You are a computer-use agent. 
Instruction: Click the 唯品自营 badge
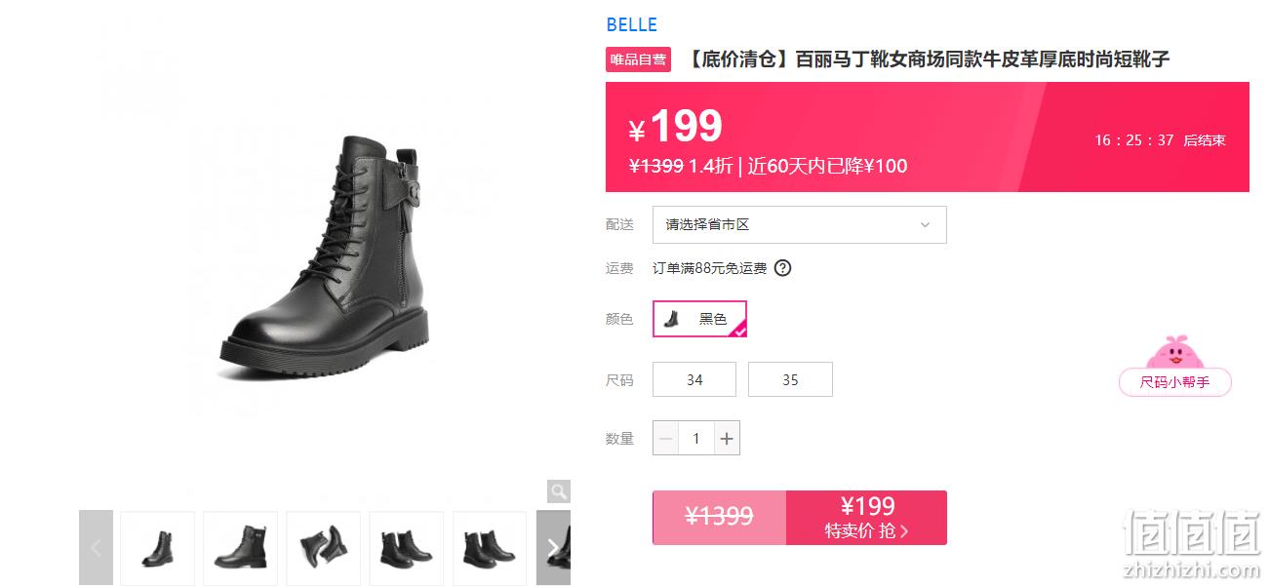639,59
